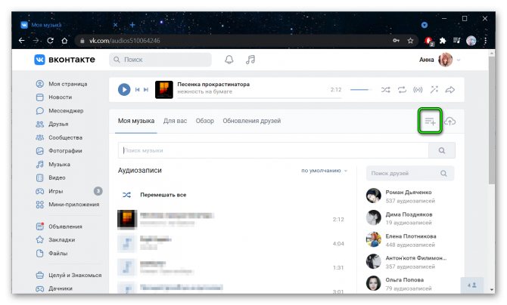The height and width of the screenshot is (305, 507).
Task: Focus the top Поиск search field
Action: click(x=160, y=60)
